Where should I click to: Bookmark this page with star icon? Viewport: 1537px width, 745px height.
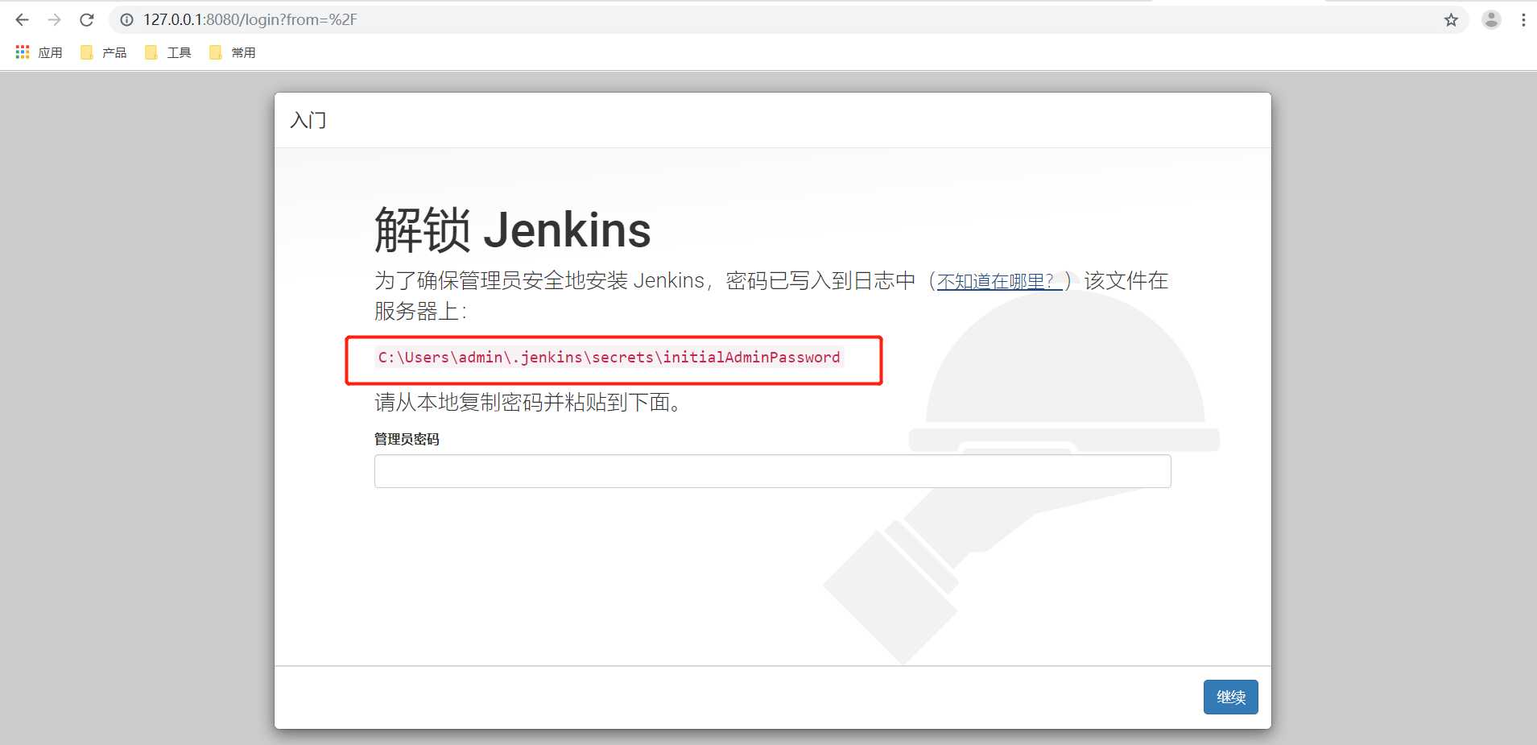click(x=1451, y=20)
